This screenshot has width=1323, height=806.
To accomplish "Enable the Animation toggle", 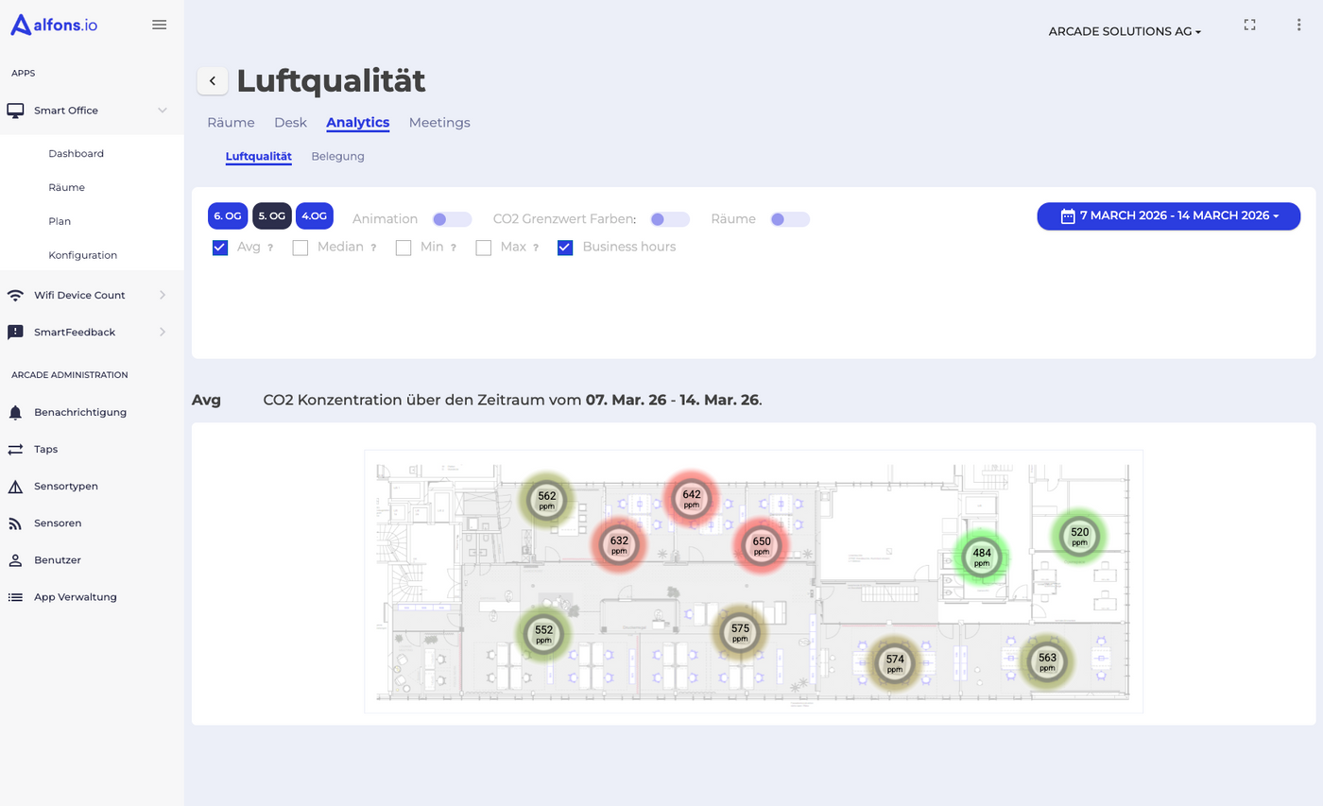I will 451,218.
